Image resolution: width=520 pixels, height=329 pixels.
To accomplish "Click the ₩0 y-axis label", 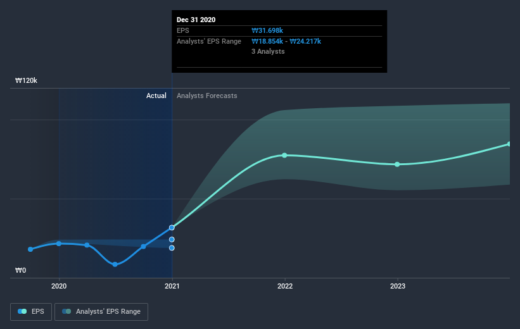I will click(20, 270).
